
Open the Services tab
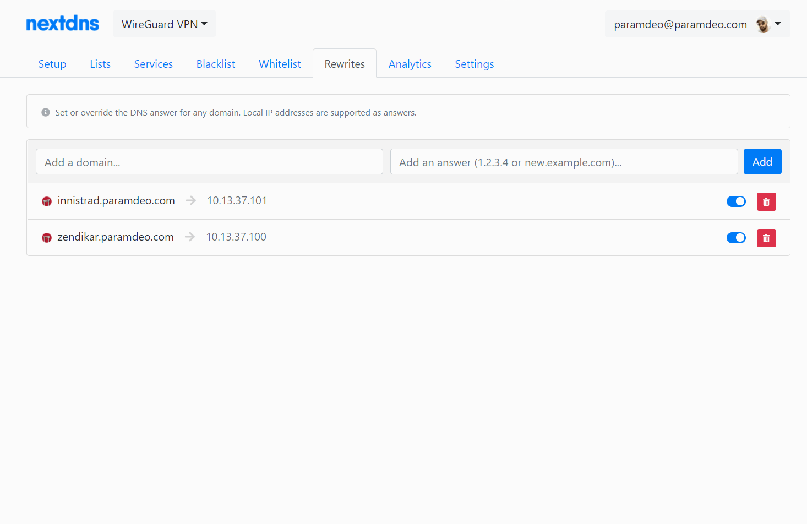click(154, 64)
